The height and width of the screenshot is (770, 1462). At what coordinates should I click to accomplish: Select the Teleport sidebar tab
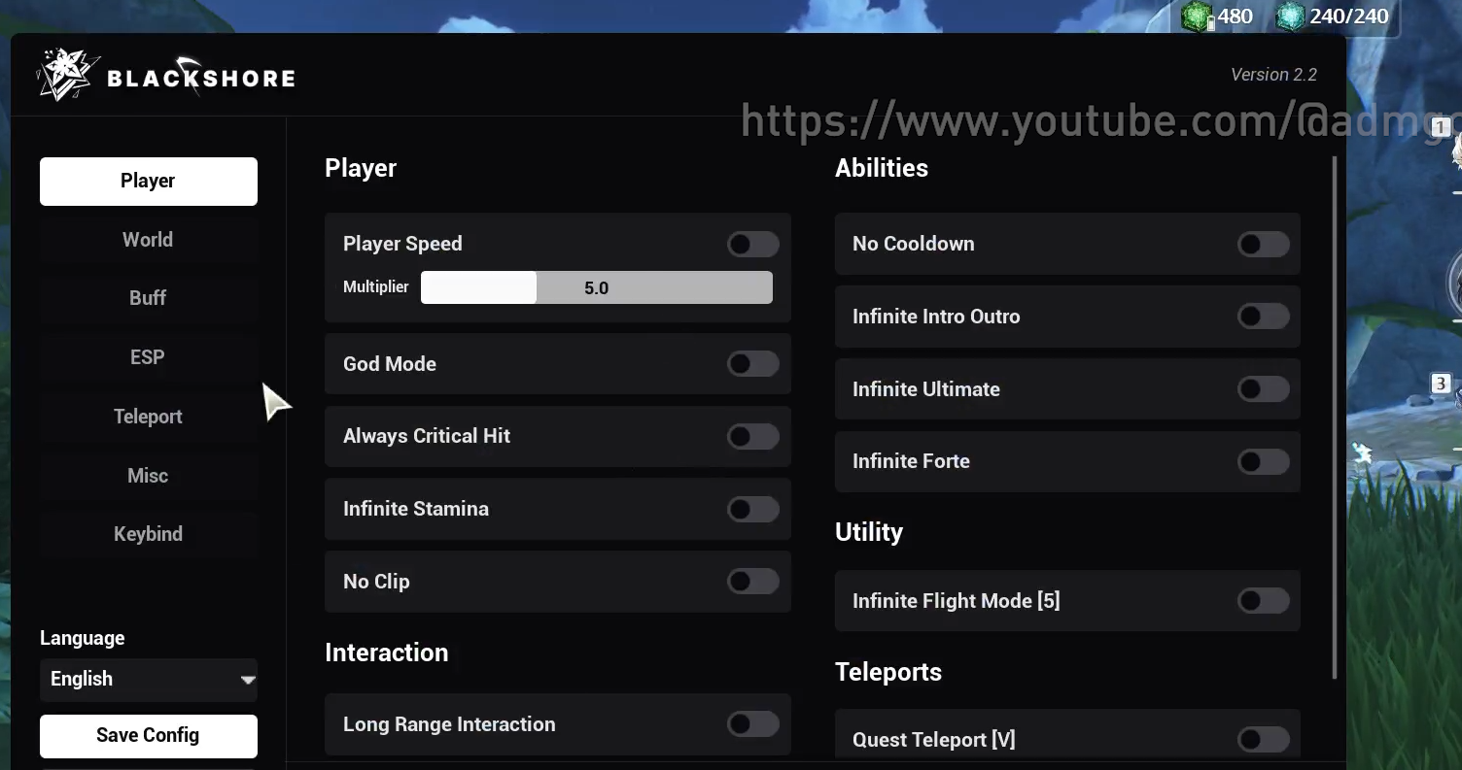pyautogui.click(x=148, y=417)
